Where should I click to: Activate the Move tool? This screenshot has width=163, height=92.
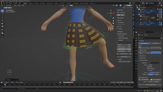pyautogui.click(x=2, y=17)
